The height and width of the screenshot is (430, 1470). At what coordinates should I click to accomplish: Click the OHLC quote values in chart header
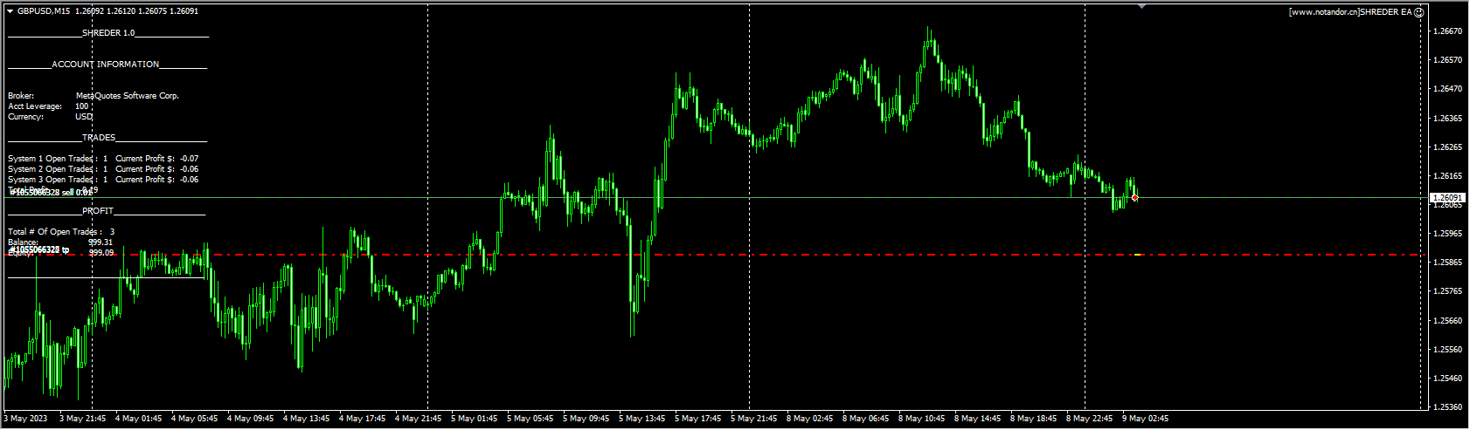click(136, 11)
